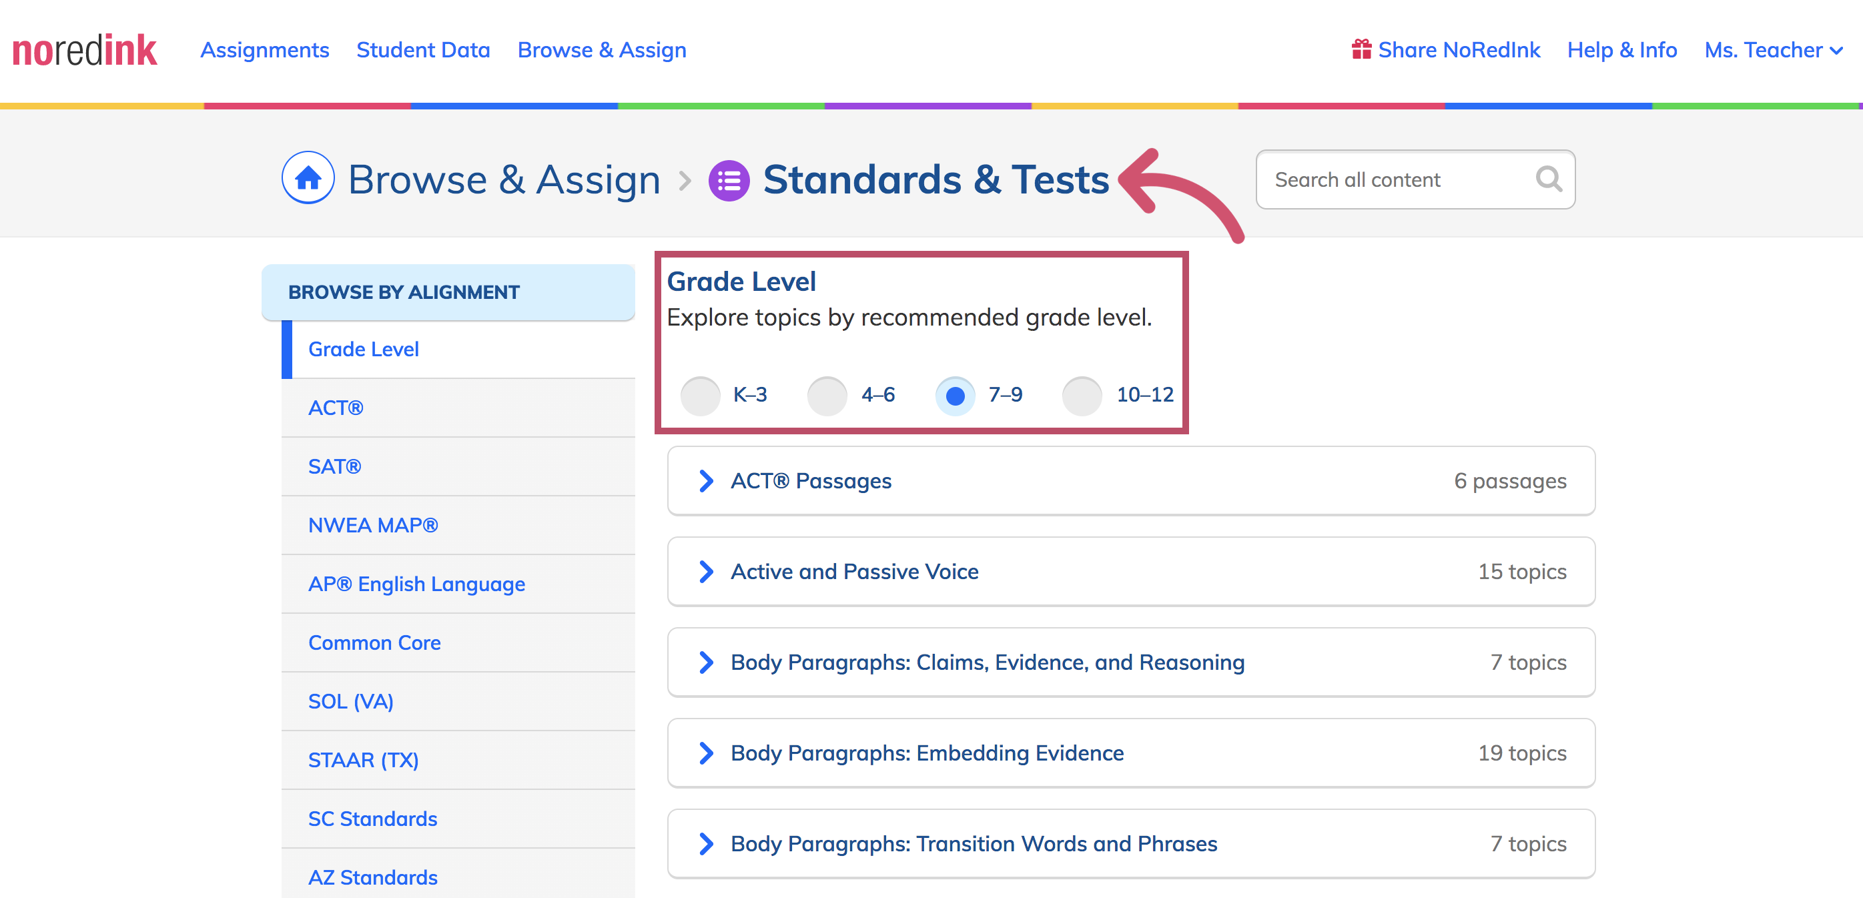The height and width of the screenshot is (898, 1863).
Task: Open the Ms. Teacher account dropdown
Action: pyautogui.click(x=1774, y=50)
